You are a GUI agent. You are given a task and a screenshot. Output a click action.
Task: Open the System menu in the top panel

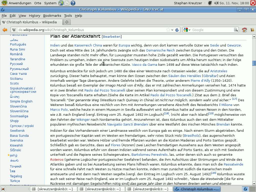[50, 3]
